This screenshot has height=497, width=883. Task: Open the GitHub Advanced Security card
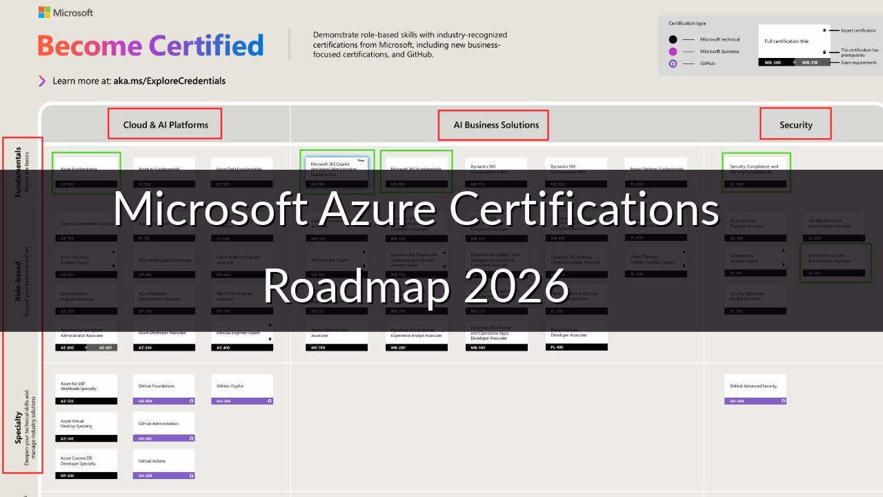pyautogui.click(x=755, y=389)
